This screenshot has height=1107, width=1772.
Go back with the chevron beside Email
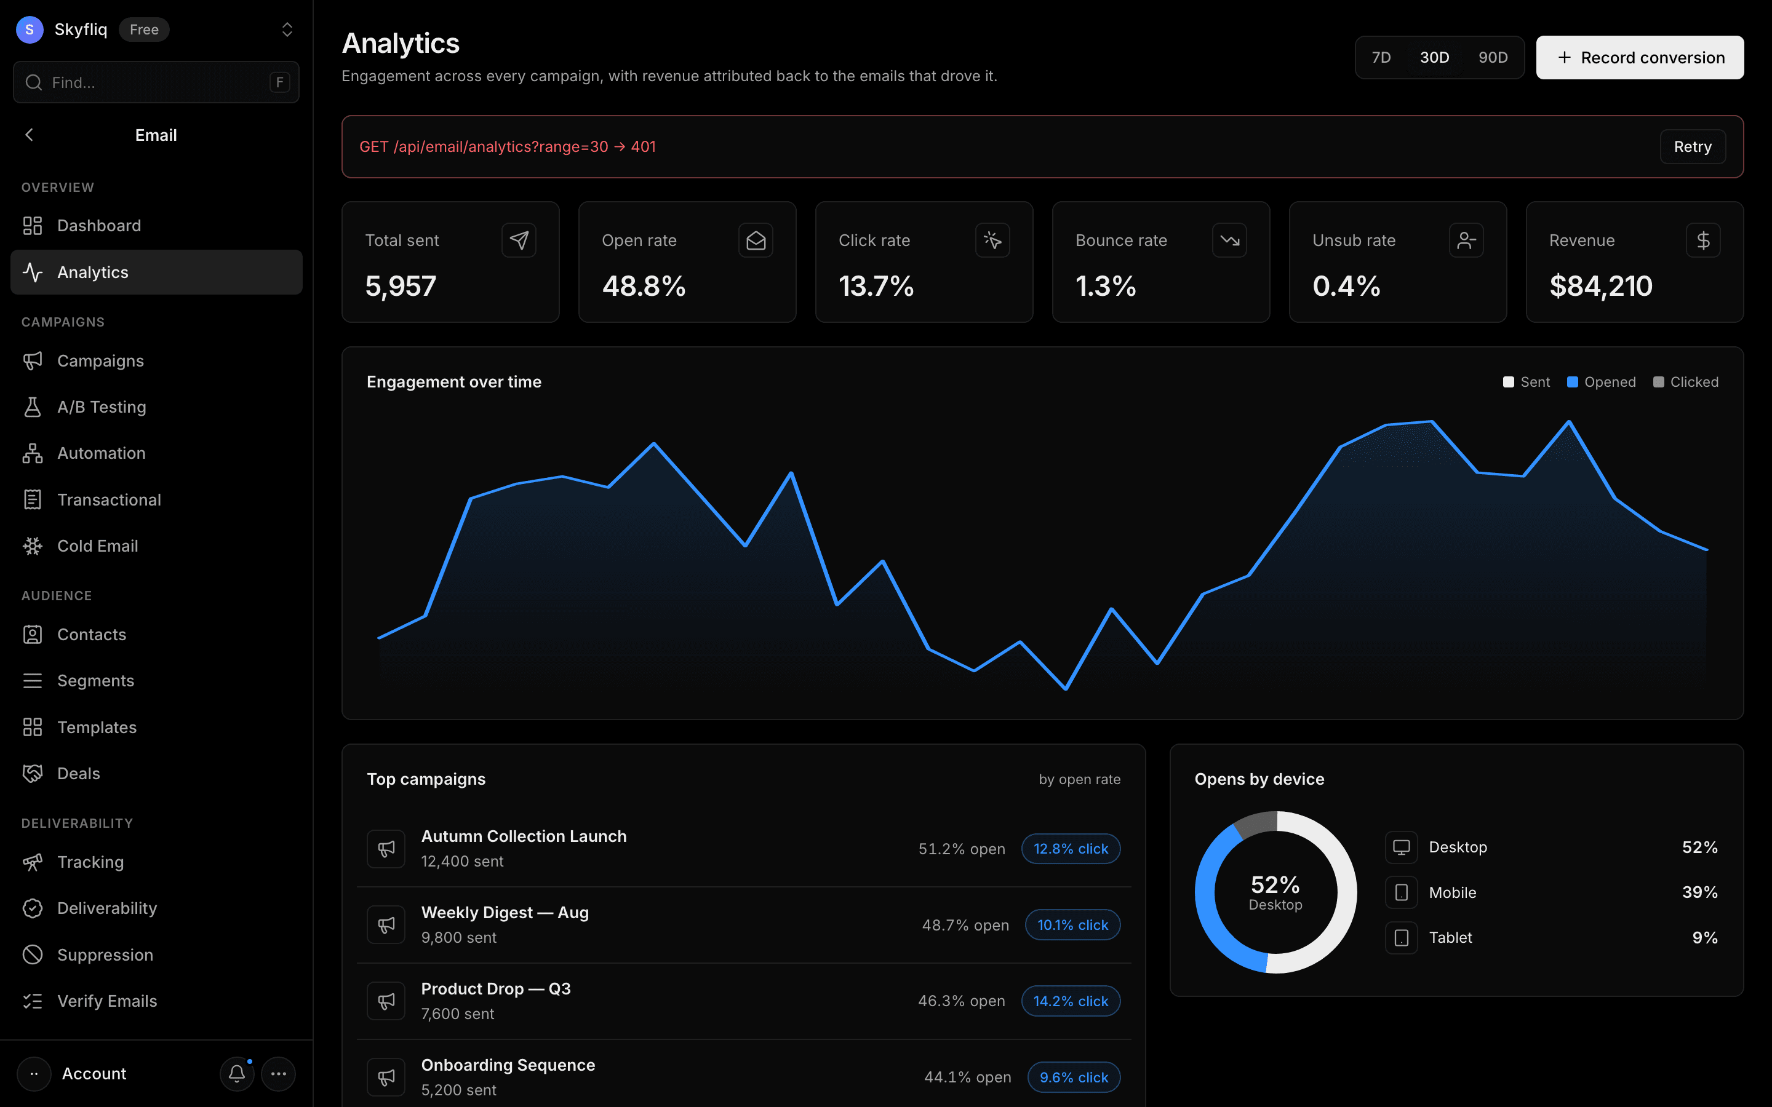pyautogui.click(x=30, y=135)
